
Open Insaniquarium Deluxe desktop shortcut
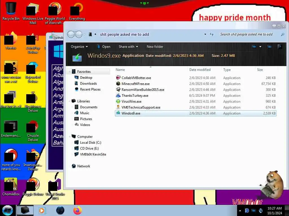click(x=33, y=160)
